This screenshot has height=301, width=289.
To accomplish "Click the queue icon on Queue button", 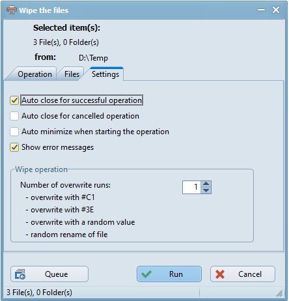I will pyautogui.click(x=20, y=274).
